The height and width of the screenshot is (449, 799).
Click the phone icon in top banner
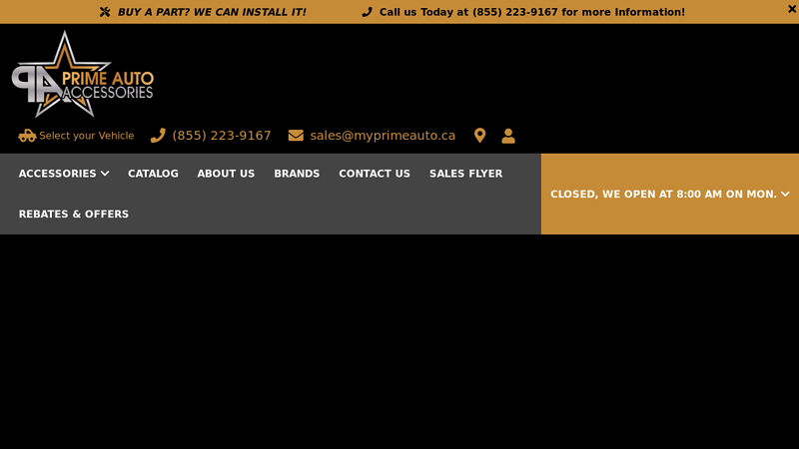pyautogui.click(x=367, y=12)
